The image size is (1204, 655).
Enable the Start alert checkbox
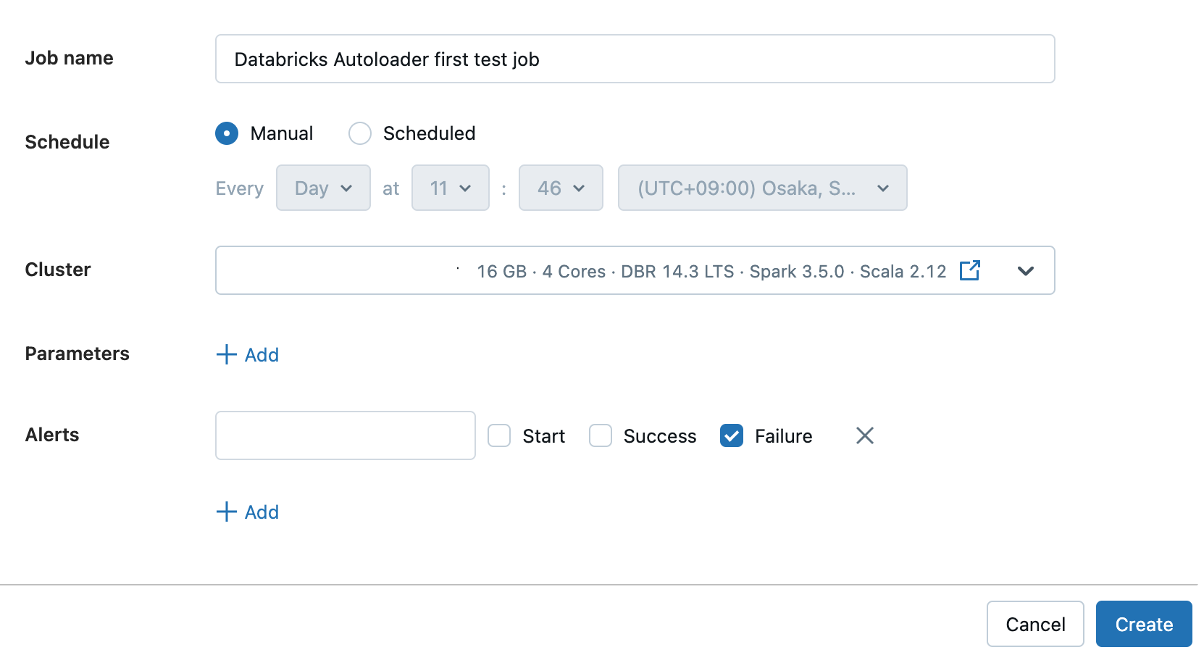[499, 435]
